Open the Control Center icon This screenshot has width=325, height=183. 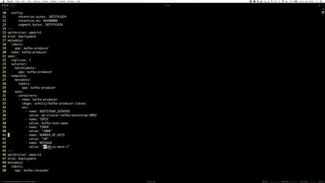320,1
